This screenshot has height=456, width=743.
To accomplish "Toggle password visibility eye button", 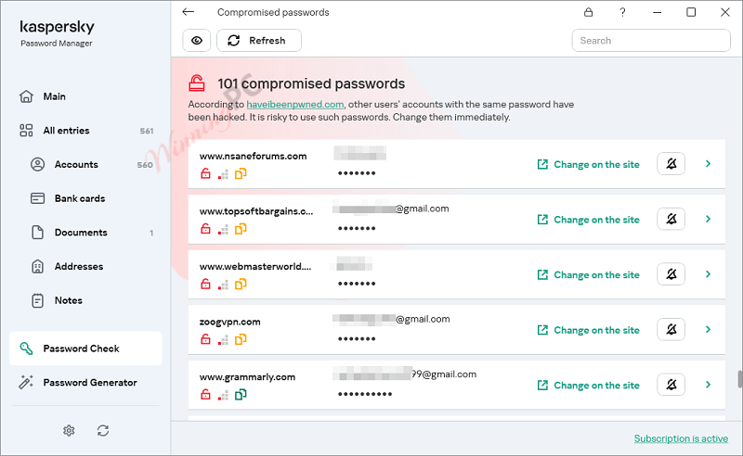I will coord(197,40).
